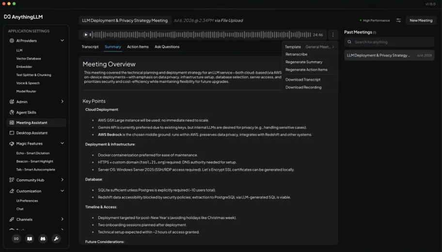Viewport: 442px width, 252px height.
Task: Click the Channels icon
Action: pyautogui.click(x=12, y=220)
